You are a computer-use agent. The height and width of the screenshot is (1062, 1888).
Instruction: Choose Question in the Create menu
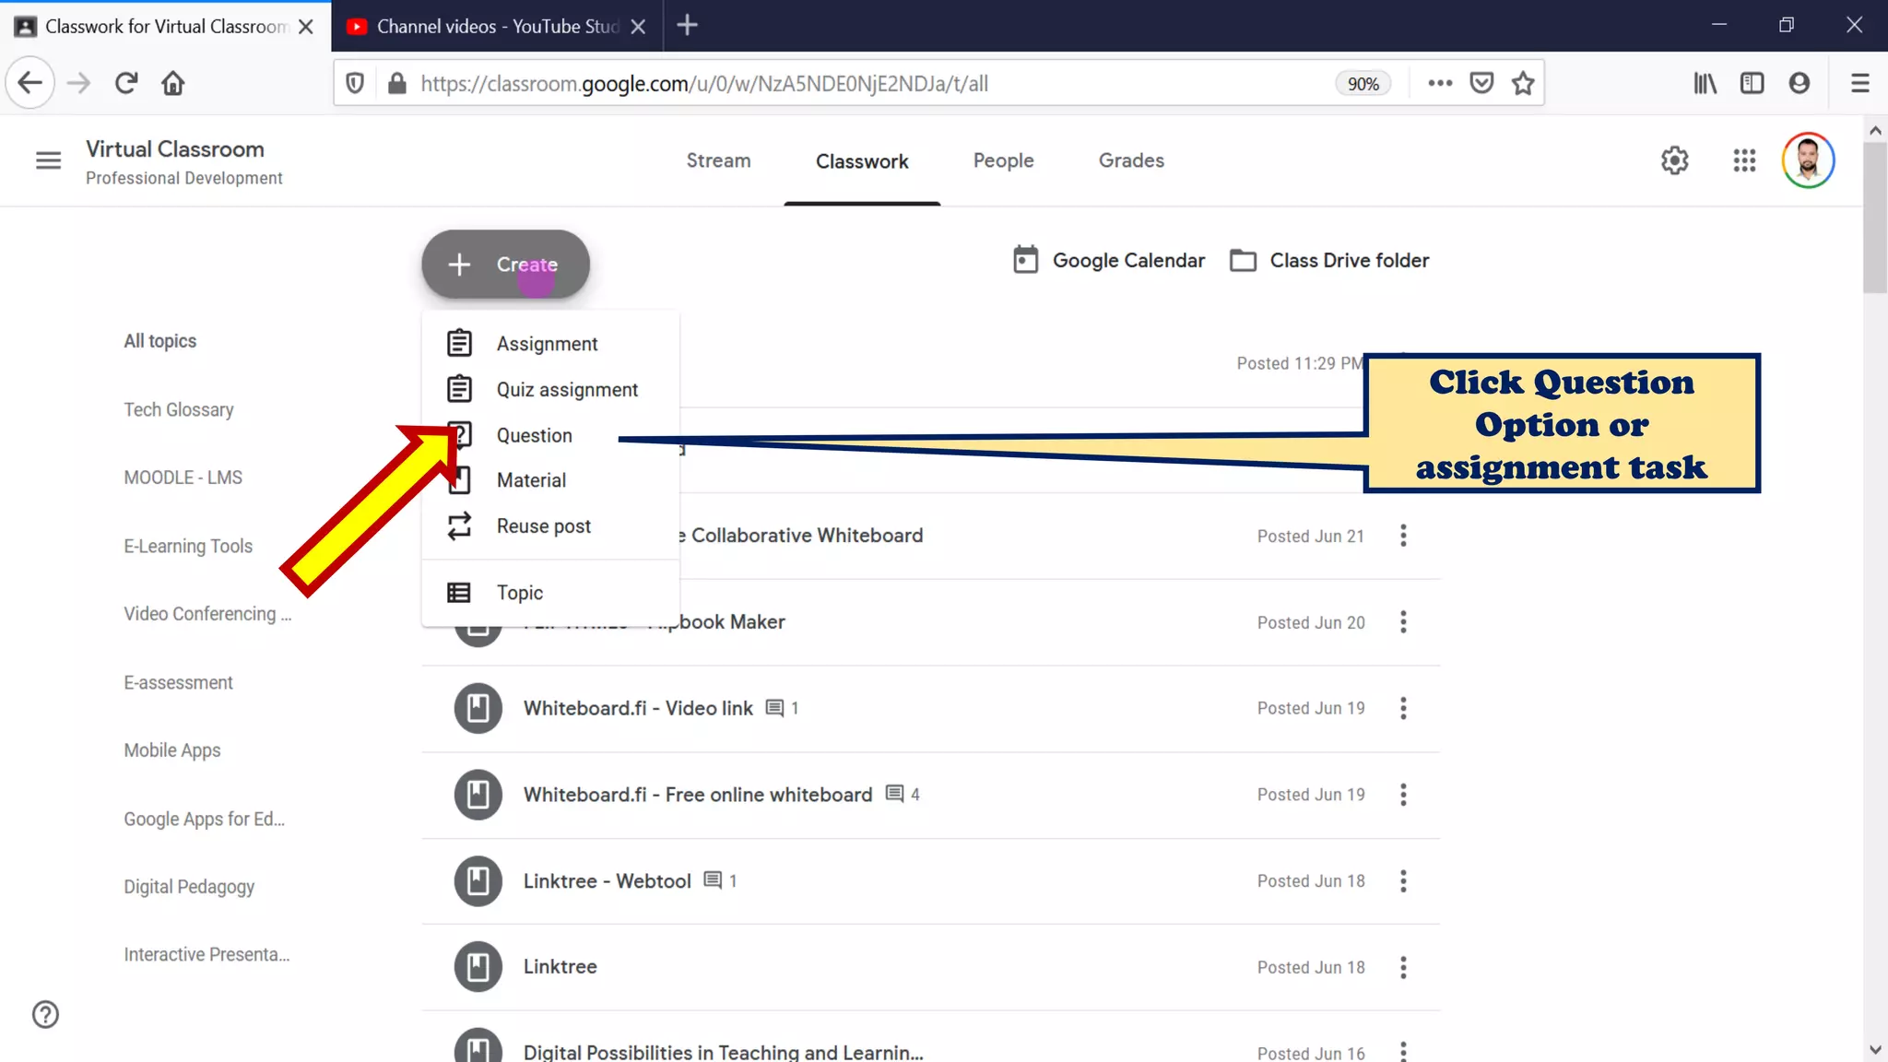[x=549, y=435]
